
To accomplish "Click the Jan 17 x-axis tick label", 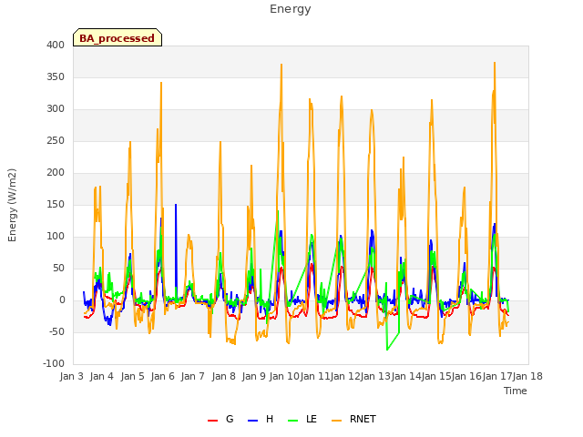I will tap(497, 376).
